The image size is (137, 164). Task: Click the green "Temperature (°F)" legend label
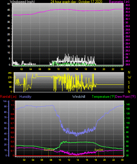(x=103, y=97)
